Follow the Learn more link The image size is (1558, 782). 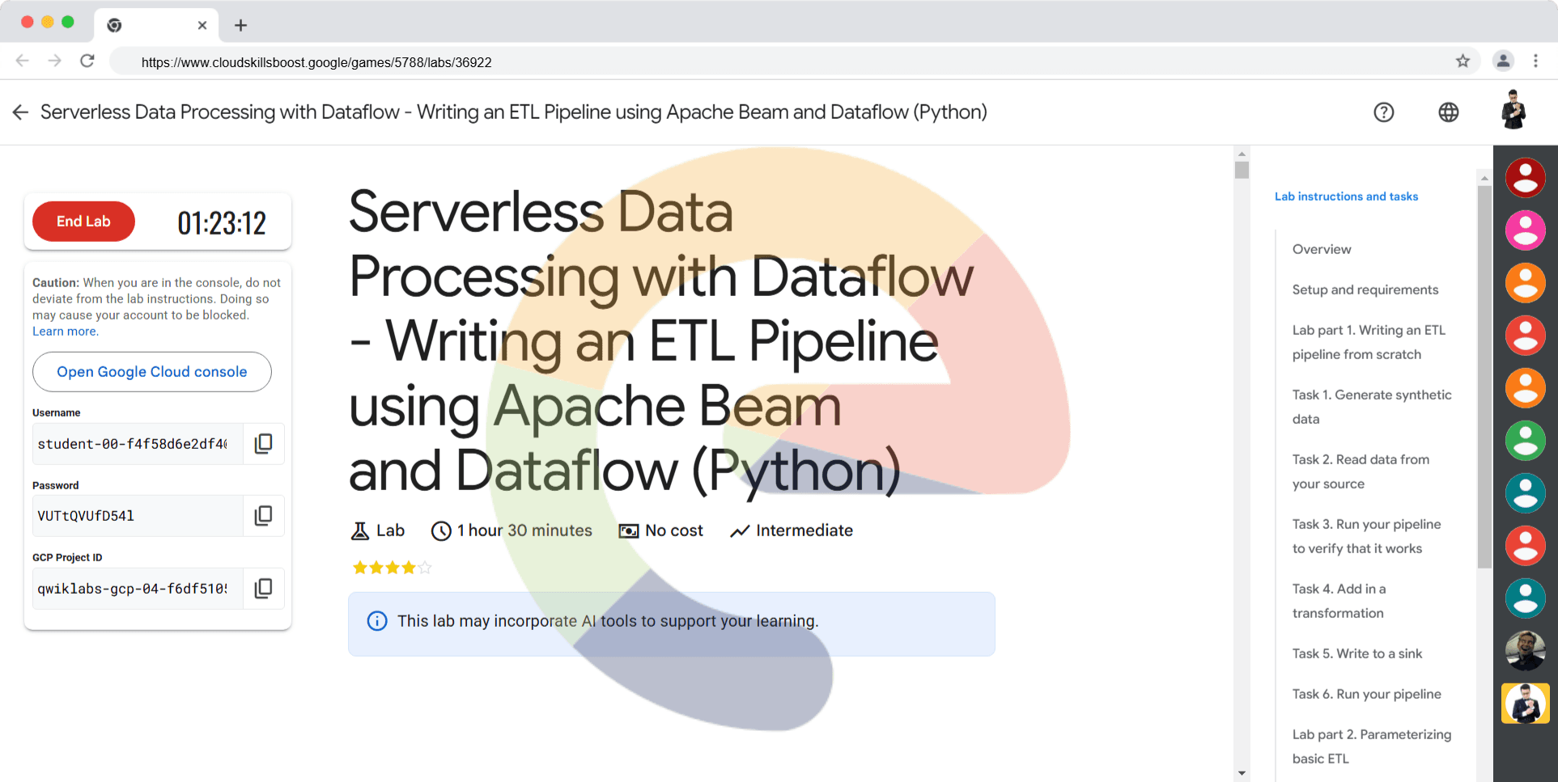point(66,332)
